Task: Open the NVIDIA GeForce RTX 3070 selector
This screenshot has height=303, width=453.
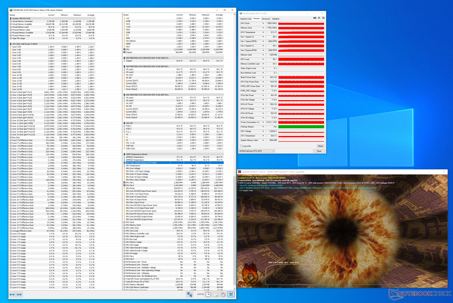Action: (x=257, y=151)
